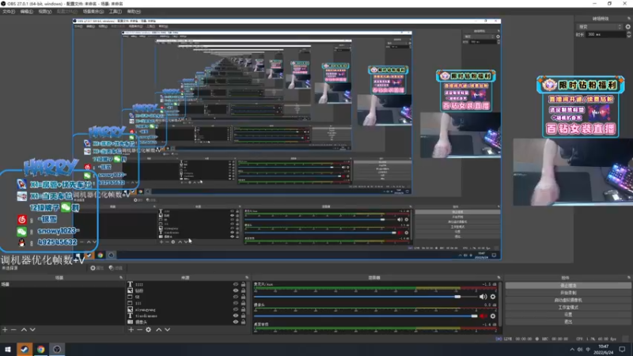The width and height of the screenshot is (633, 356).
Task: Click the 中 input method indicator in the tray
Action: tap(588, 350)
